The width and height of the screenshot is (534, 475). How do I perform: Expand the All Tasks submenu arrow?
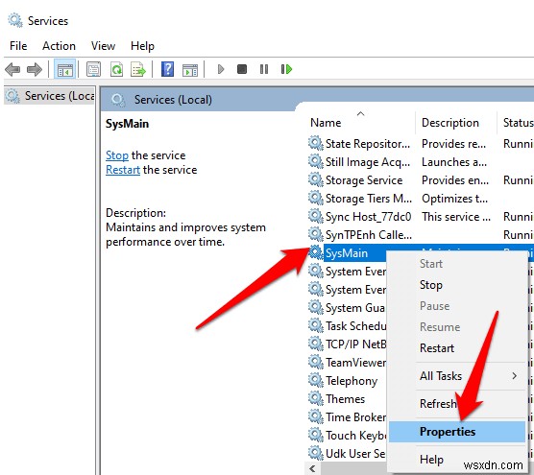pos(514,375)
